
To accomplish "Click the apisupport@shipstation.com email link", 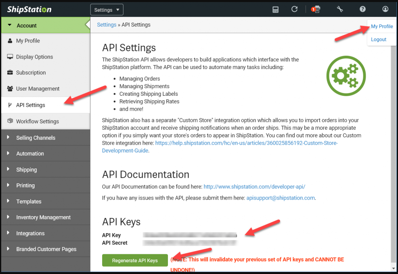I will (x=281, y=198).
